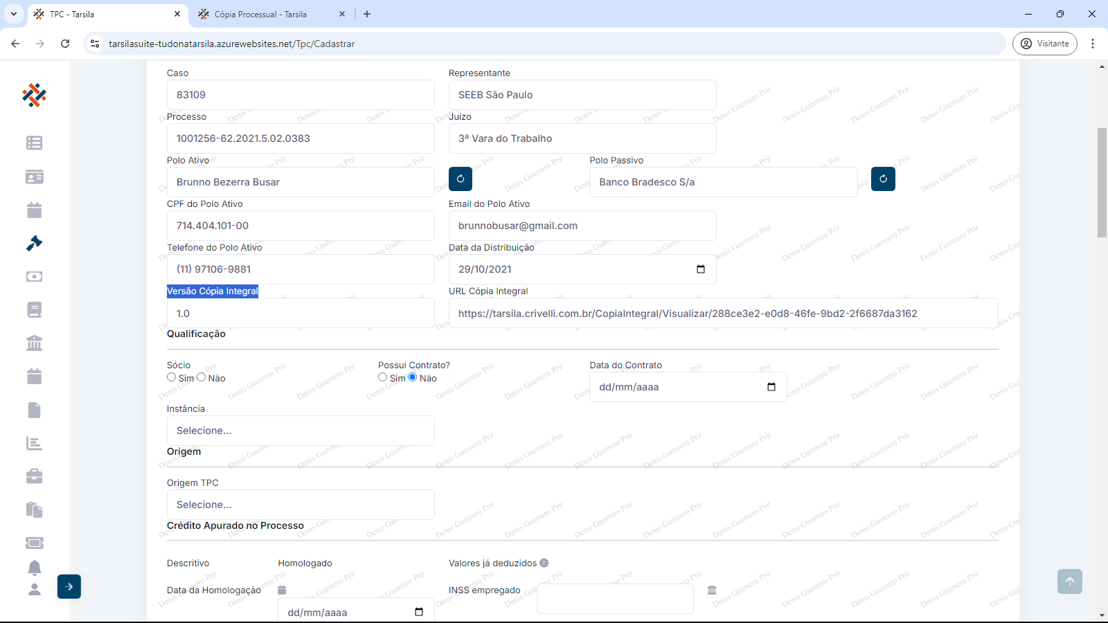
Task: Expand the Origem TPC select box
Action: tap(301, 505)
